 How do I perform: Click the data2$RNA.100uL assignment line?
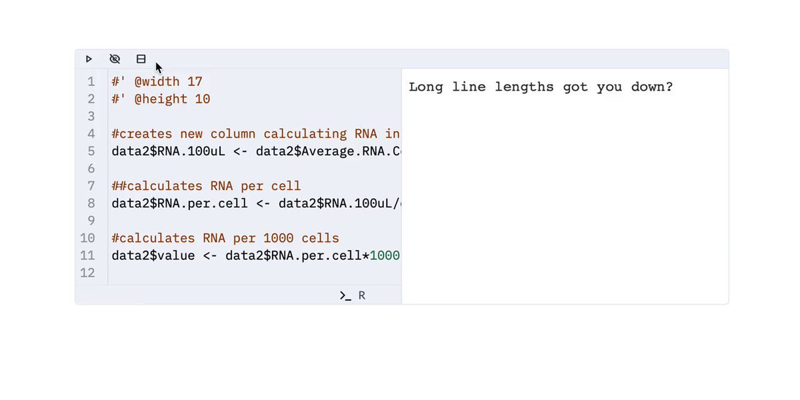(x=256, y=151)
